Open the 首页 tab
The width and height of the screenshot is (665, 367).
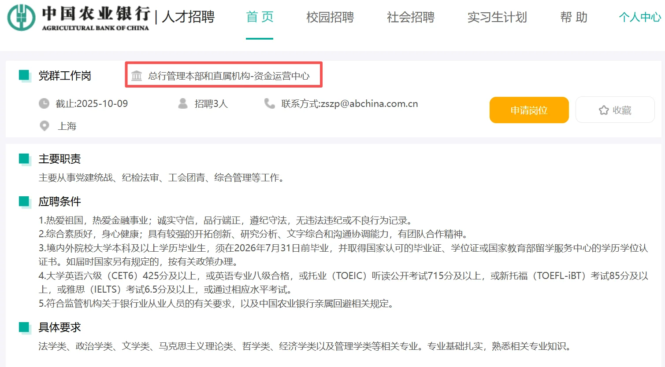[260, 17]
